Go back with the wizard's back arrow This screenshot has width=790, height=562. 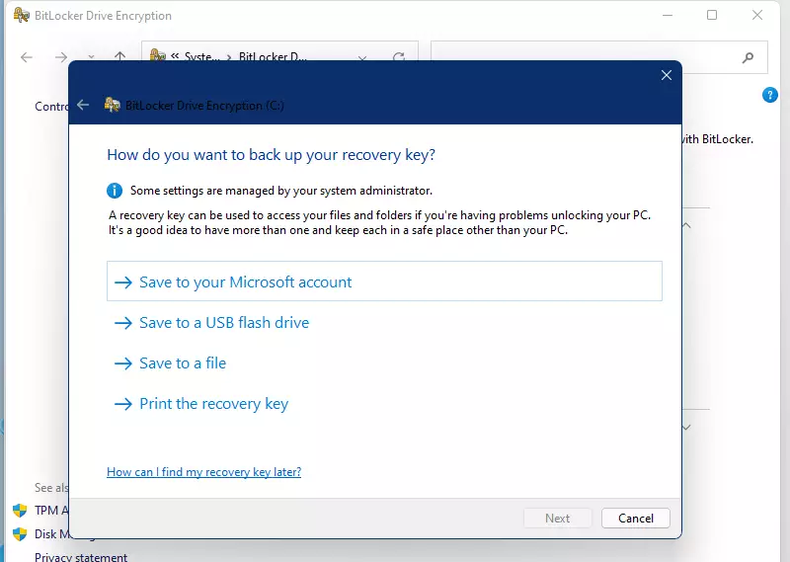[x=83, y=105]
